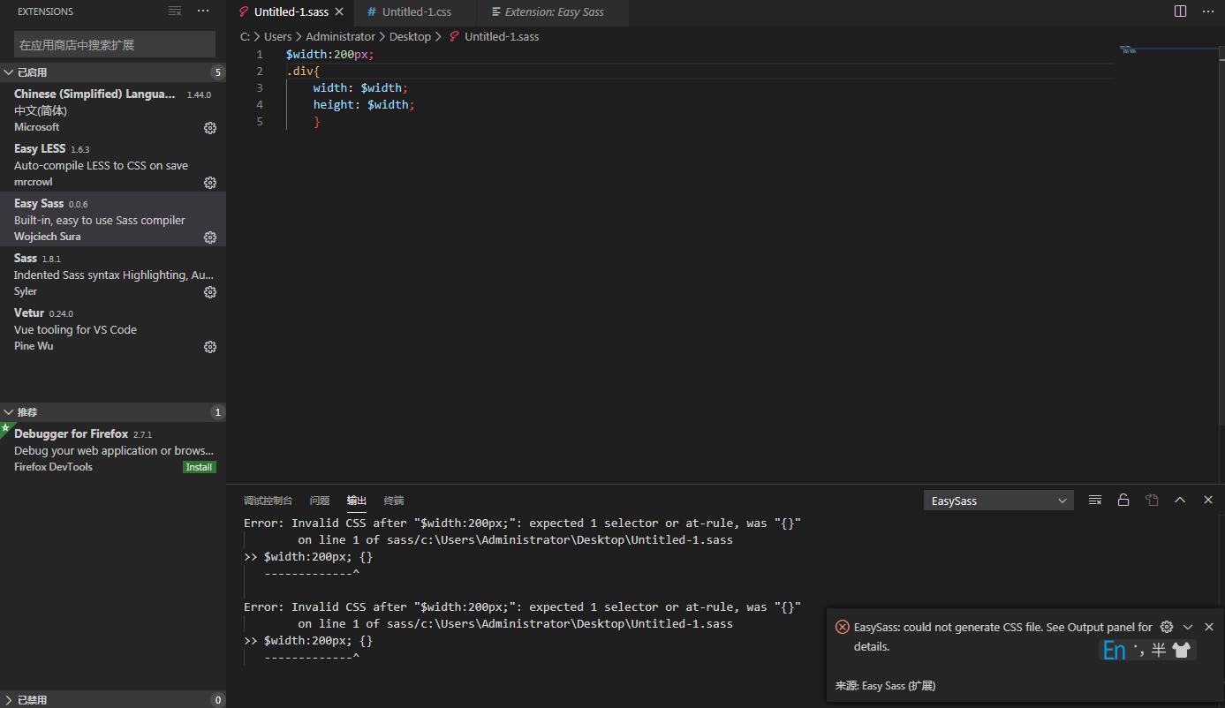Screen dimensions: 1225x708
Task: Split the editor to the right
Action: (x=1180, y=11)
